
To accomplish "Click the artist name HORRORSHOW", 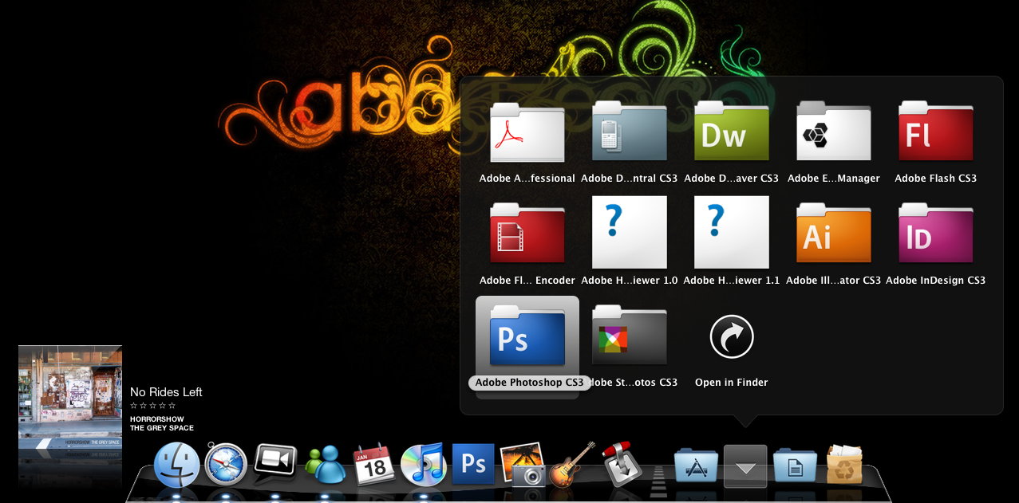I will pos(157,419).
